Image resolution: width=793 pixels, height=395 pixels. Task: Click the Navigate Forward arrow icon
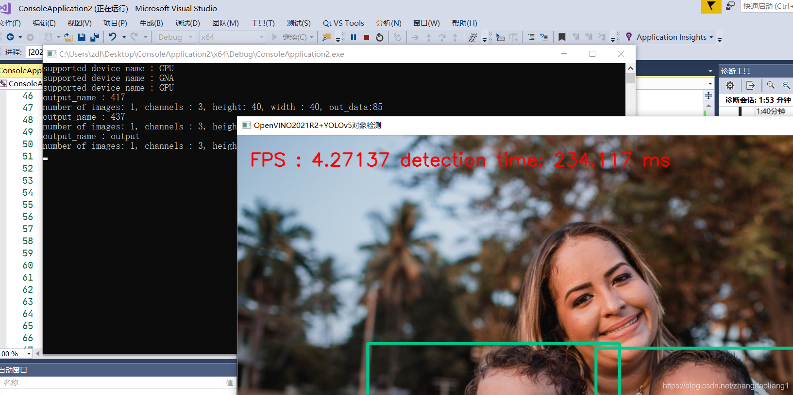click(x=30, y=37)
